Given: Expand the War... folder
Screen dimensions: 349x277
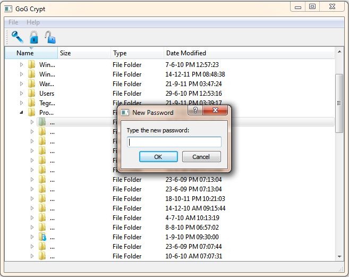Looking at the screenshot, I should (22, 84).
